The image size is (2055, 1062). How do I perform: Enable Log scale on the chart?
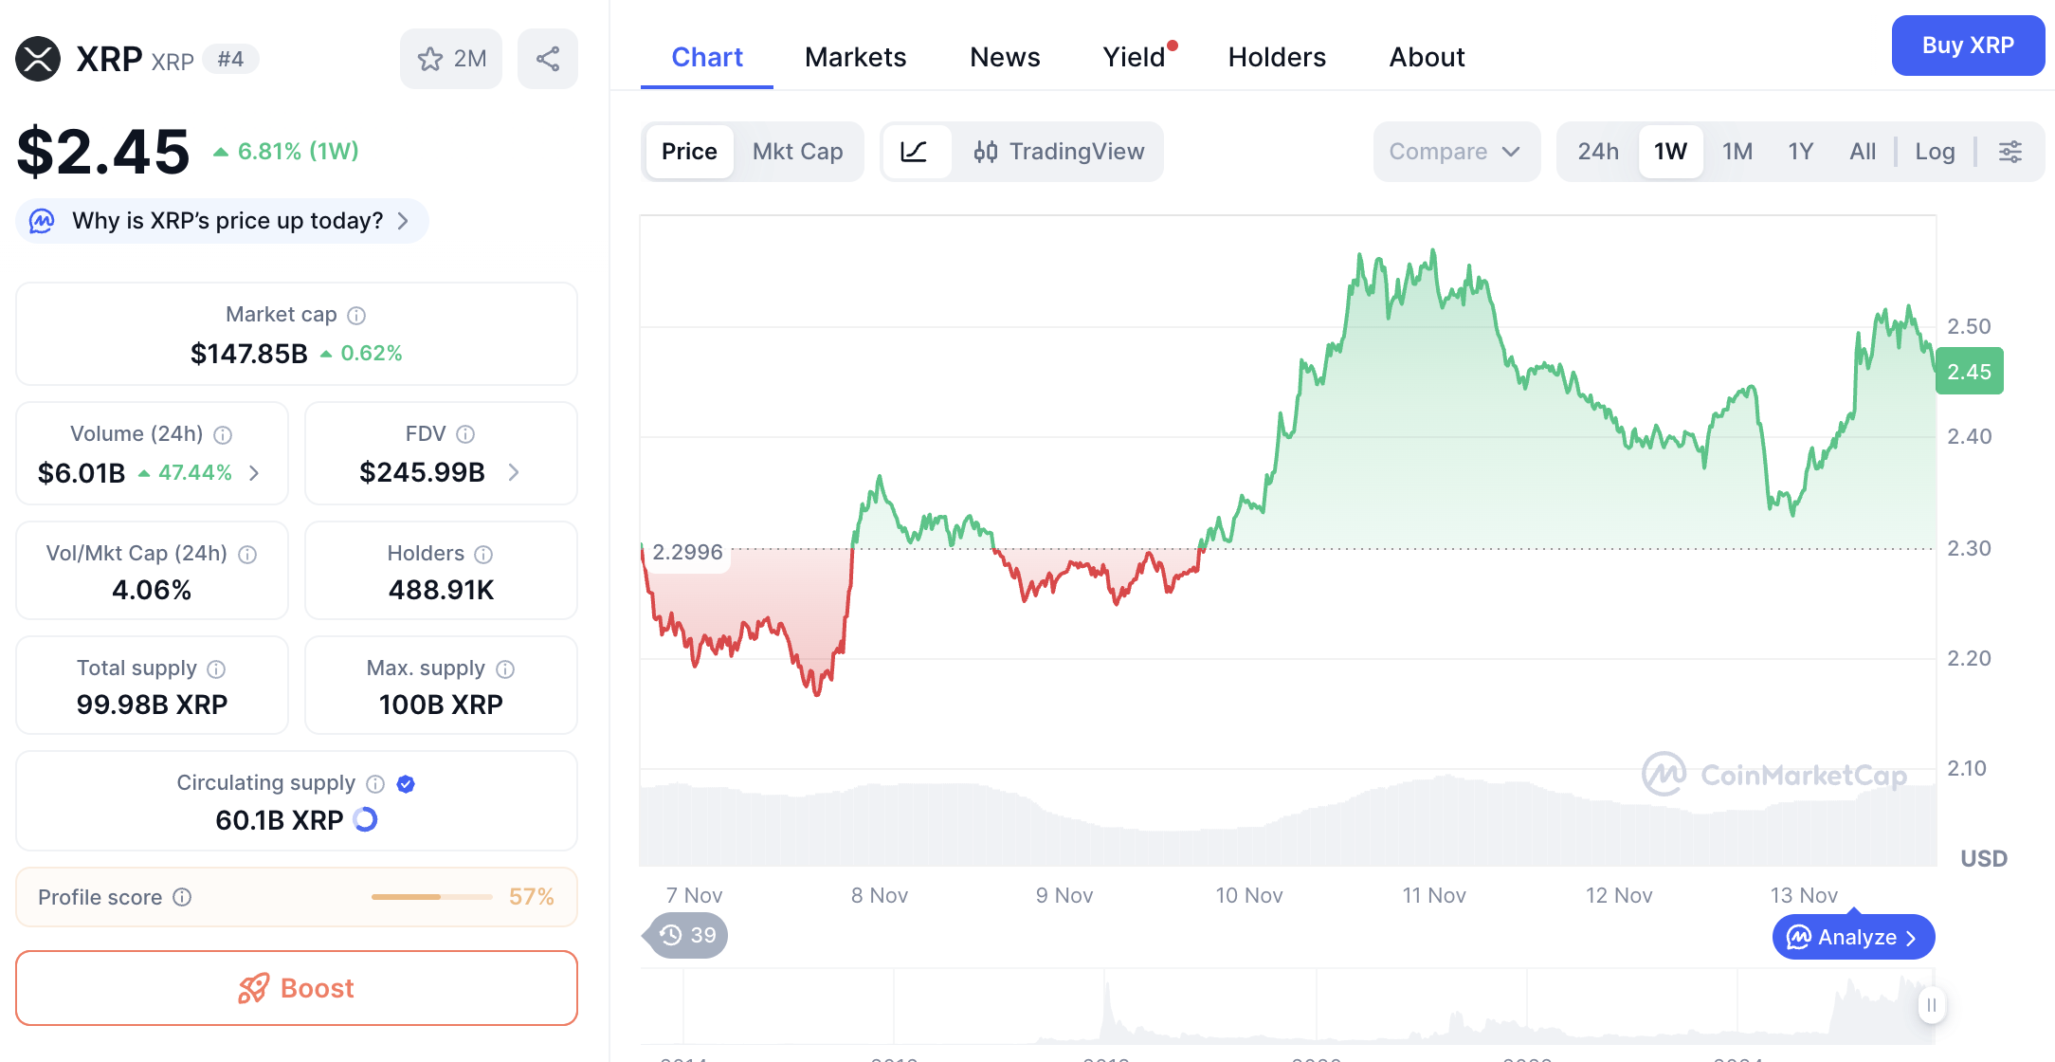pyautogui.click(x=1935, y=151)
